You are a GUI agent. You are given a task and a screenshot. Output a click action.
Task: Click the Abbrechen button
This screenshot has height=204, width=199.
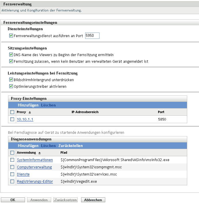[x=93, y=200]
